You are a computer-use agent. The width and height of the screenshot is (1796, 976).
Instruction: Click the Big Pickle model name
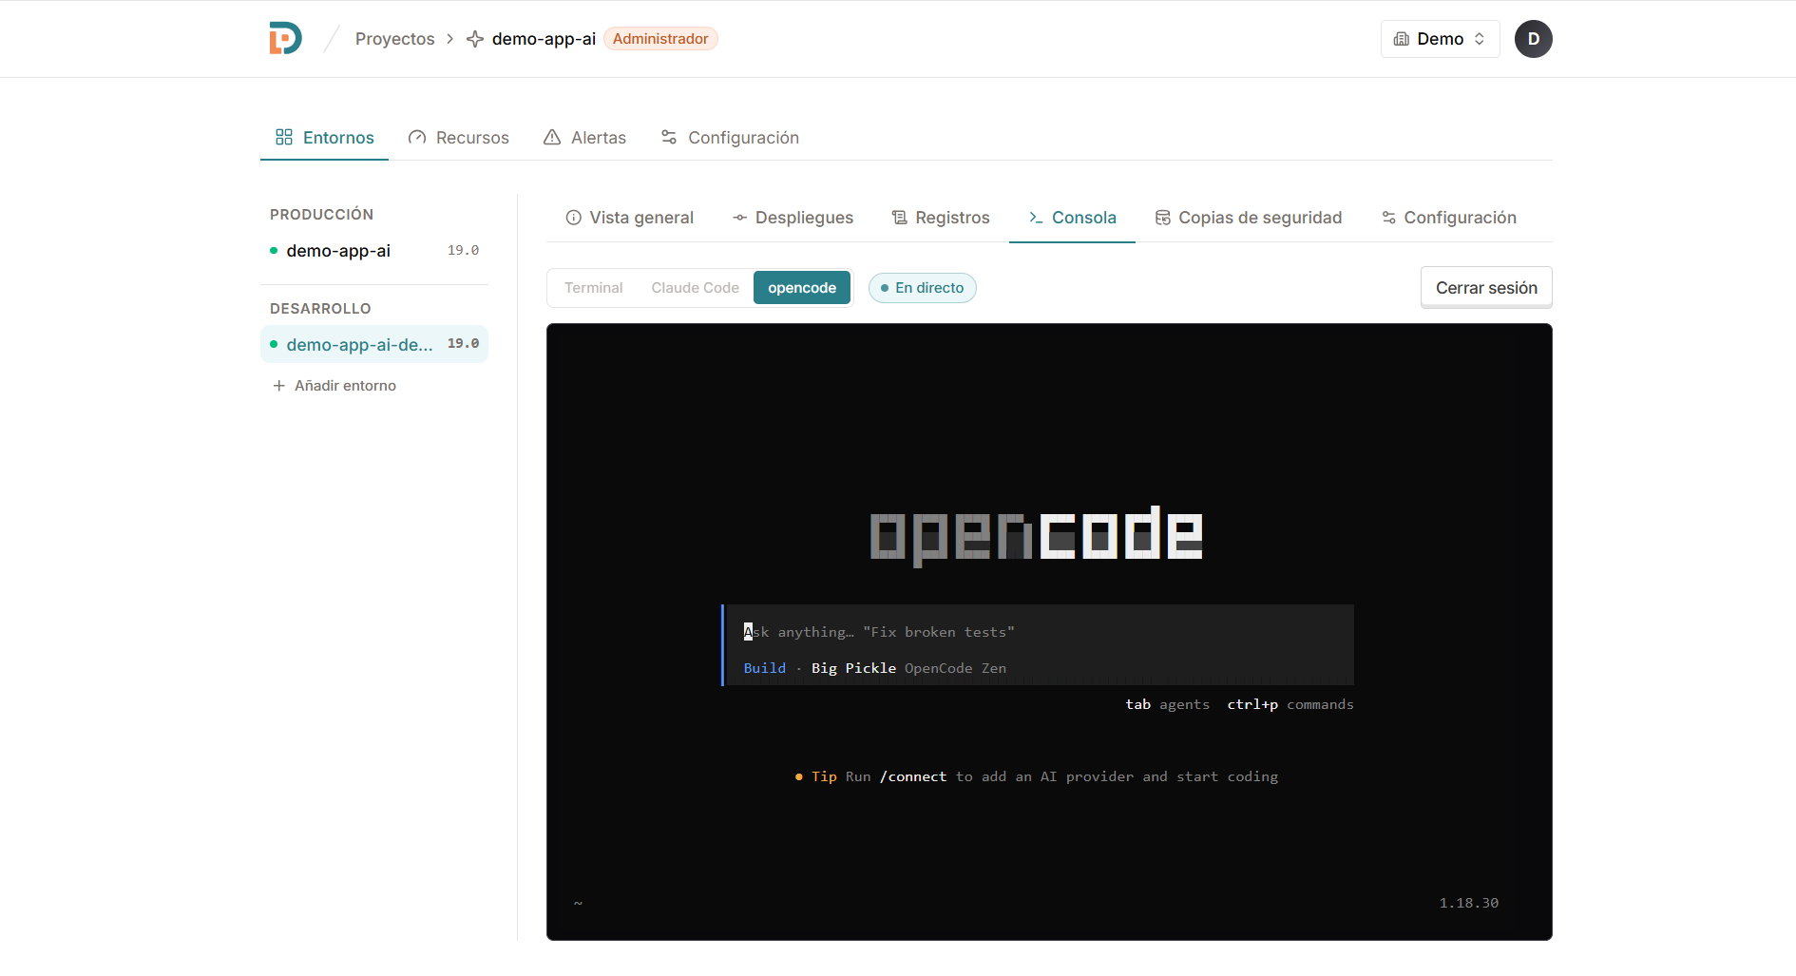point(853,668)
